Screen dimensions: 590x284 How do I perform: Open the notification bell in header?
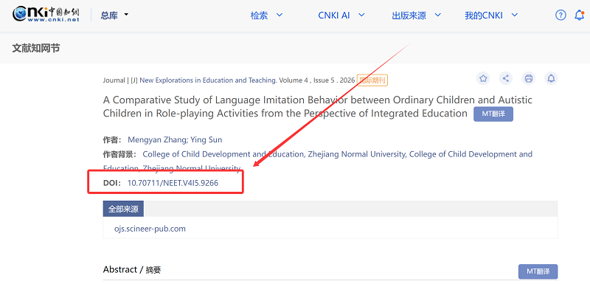point(580,15)
